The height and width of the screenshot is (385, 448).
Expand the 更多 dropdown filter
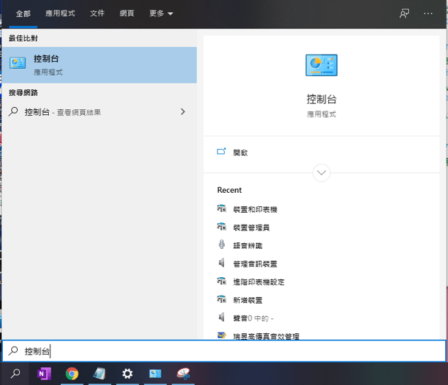coord(161,13)
